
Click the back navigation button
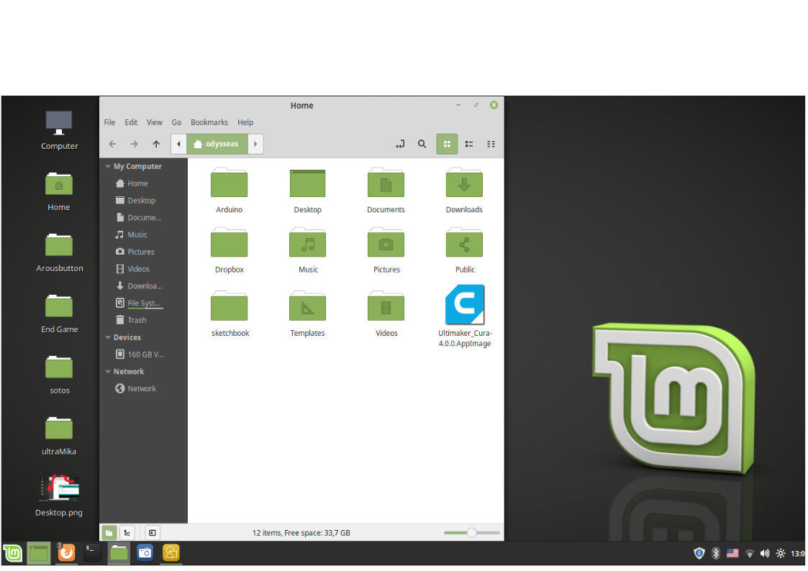click(112, 144)
